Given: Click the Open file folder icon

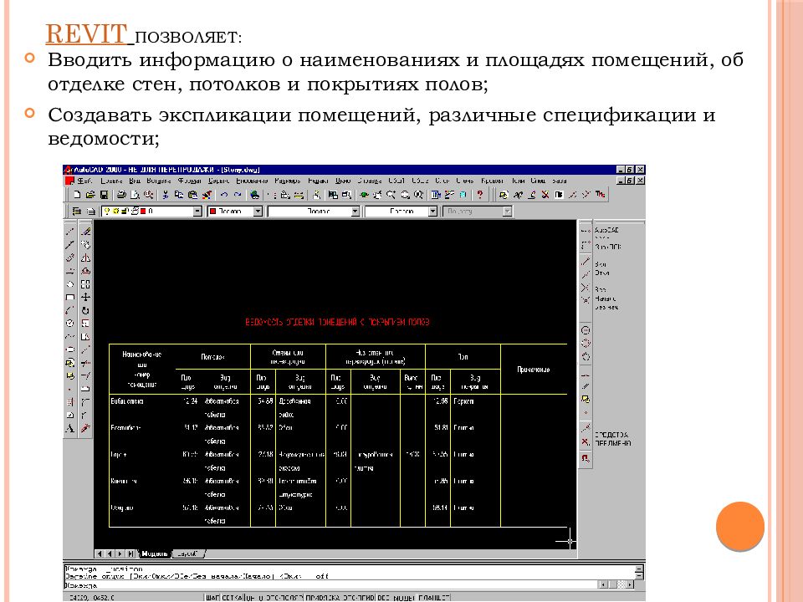Looking at the screenshot, I should click(90, 195).
